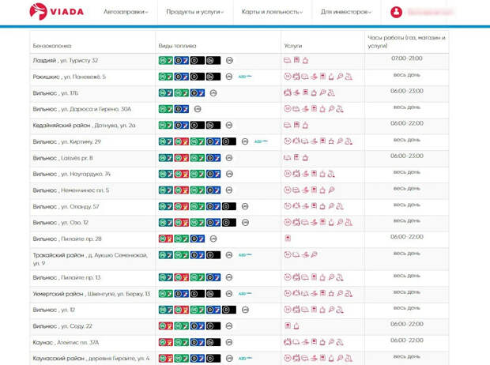
Task: Select the magnifier service icon in Рокишкис row
Action: click(x=340, y=77)
